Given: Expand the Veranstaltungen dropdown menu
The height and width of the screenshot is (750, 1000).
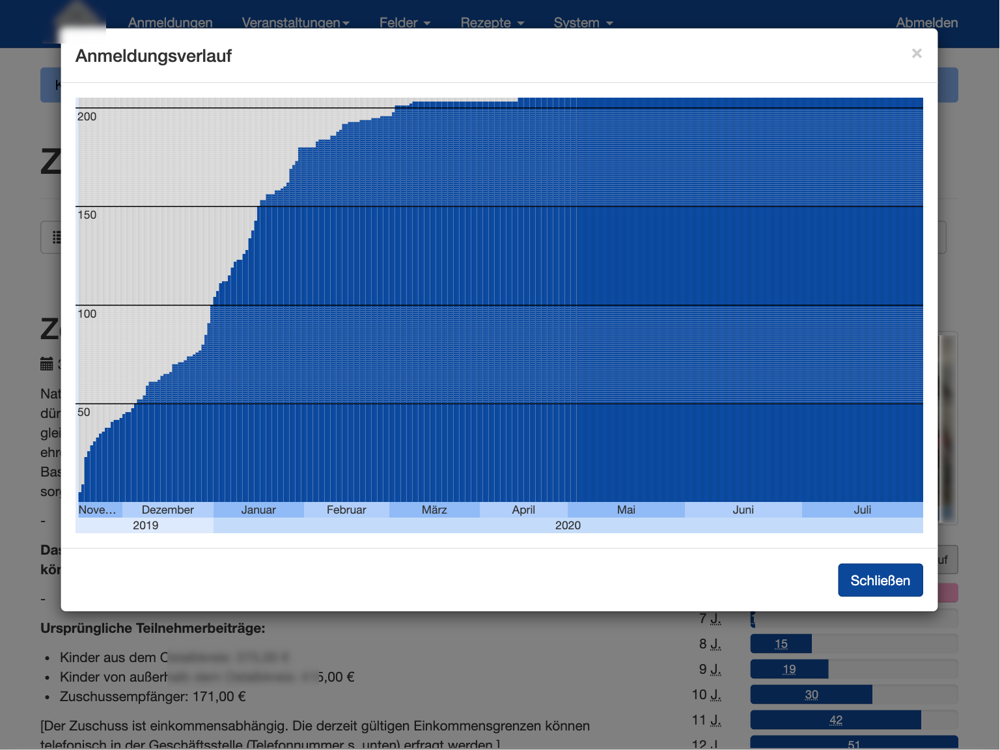Looking at the screenshot, I should (x=296, y=23).
